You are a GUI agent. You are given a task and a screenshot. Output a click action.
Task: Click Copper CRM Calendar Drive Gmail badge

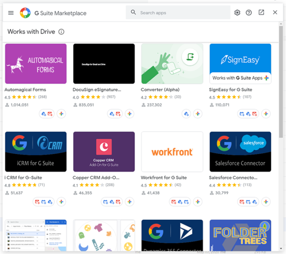[112, 202]
